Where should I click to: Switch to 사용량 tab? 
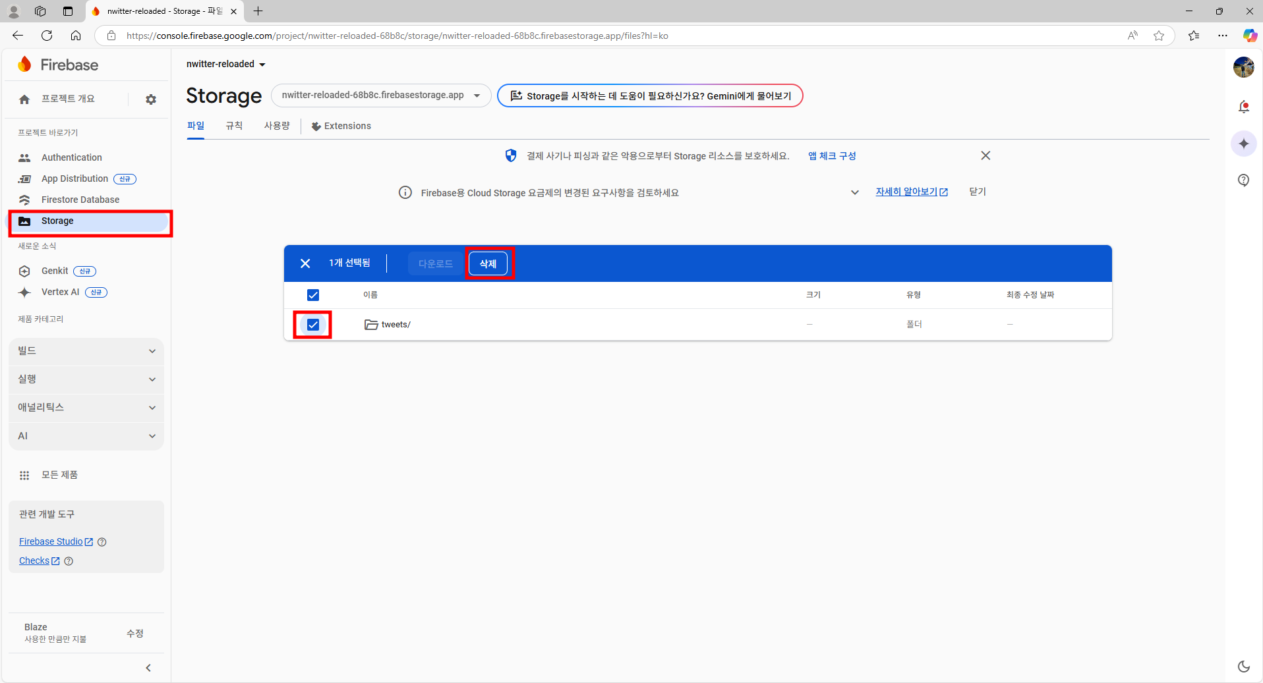coord(277,126)
